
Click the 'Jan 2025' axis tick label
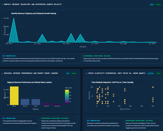[x=66, y=44]
